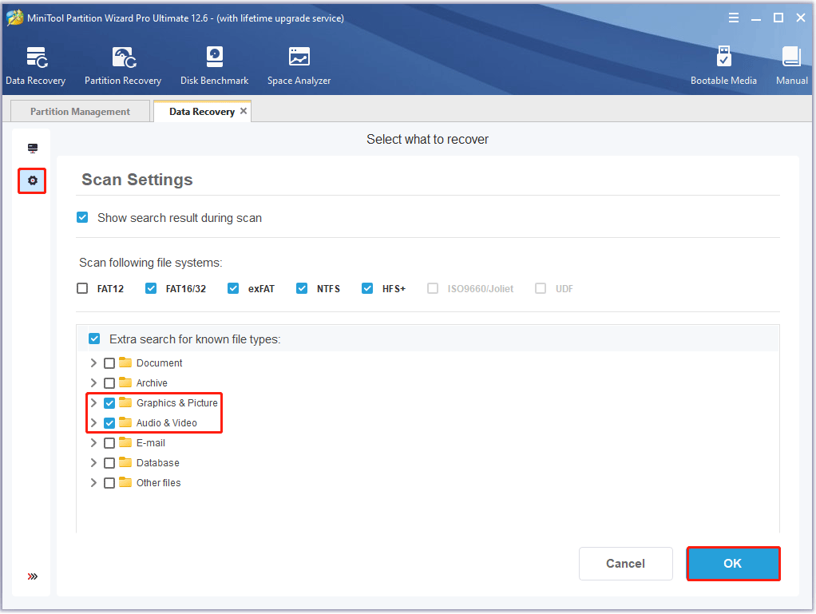The height and width of the screenshot is (614, 816).
Task: Uncheck the HFS+ checkbox
Action: pos(367,288)
